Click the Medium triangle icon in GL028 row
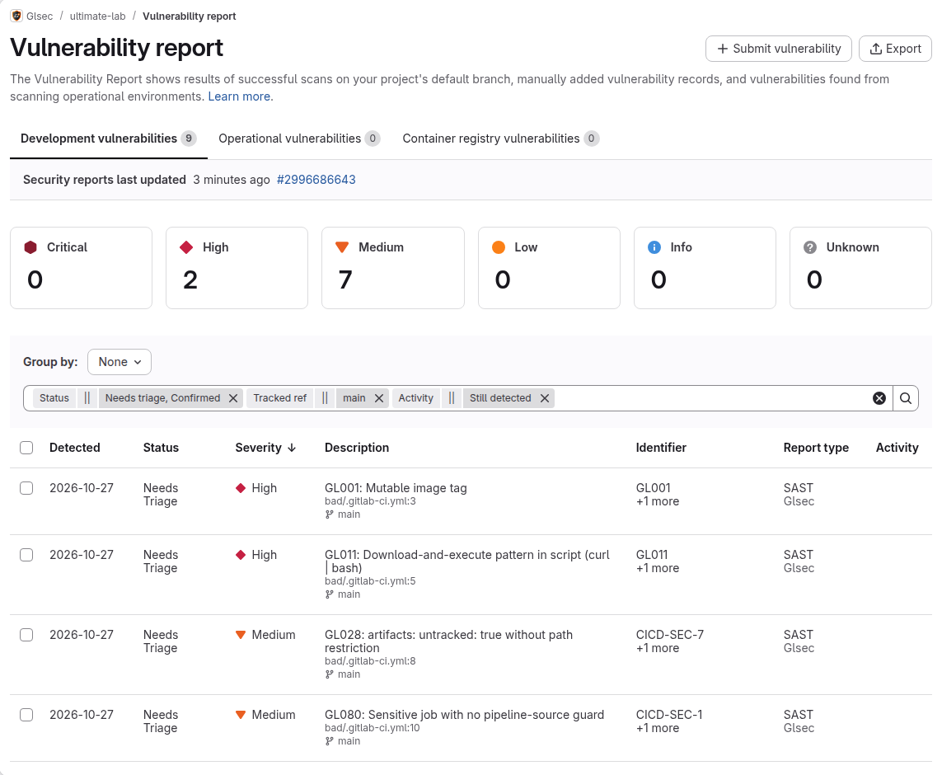 [241, 635]
